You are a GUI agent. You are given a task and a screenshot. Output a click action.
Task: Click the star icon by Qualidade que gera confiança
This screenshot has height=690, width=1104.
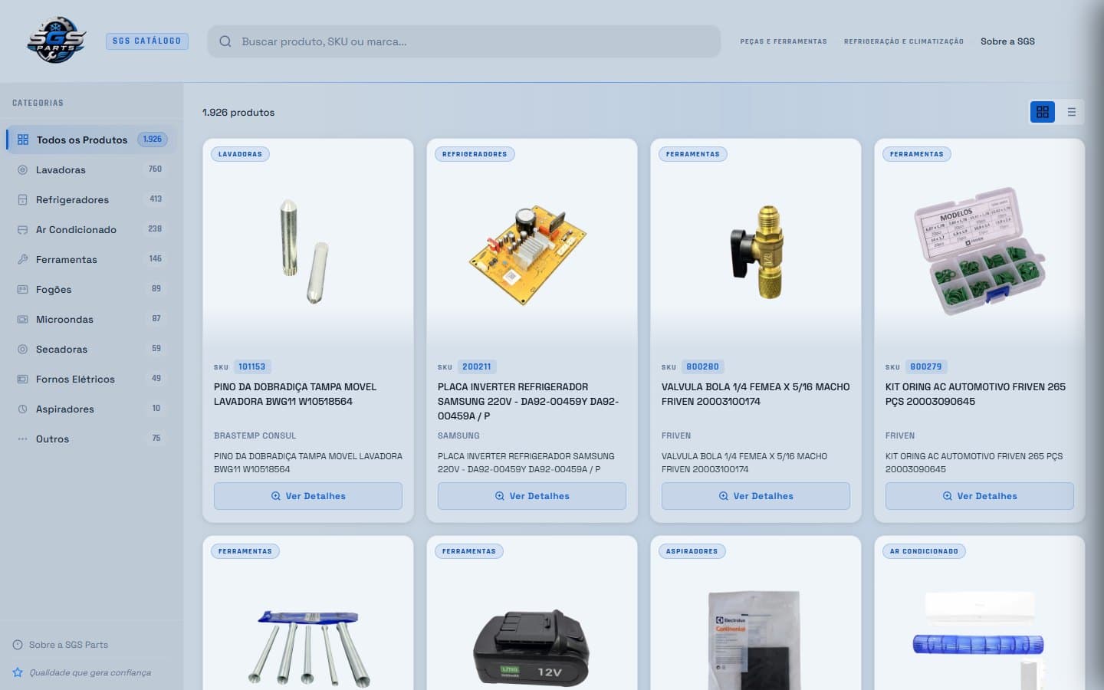[x=18, y=672]
